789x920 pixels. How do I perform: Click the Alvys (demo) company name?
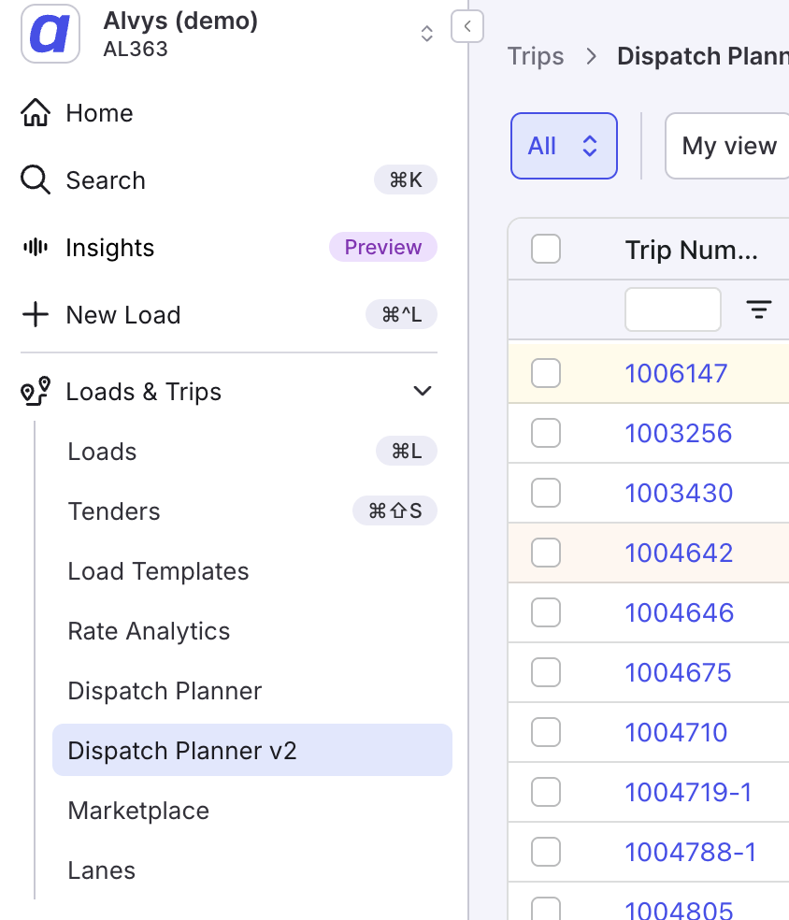click(x=180, y=22)
